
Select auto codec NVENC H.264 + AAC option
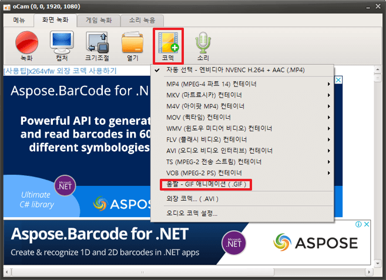point(242,70)
